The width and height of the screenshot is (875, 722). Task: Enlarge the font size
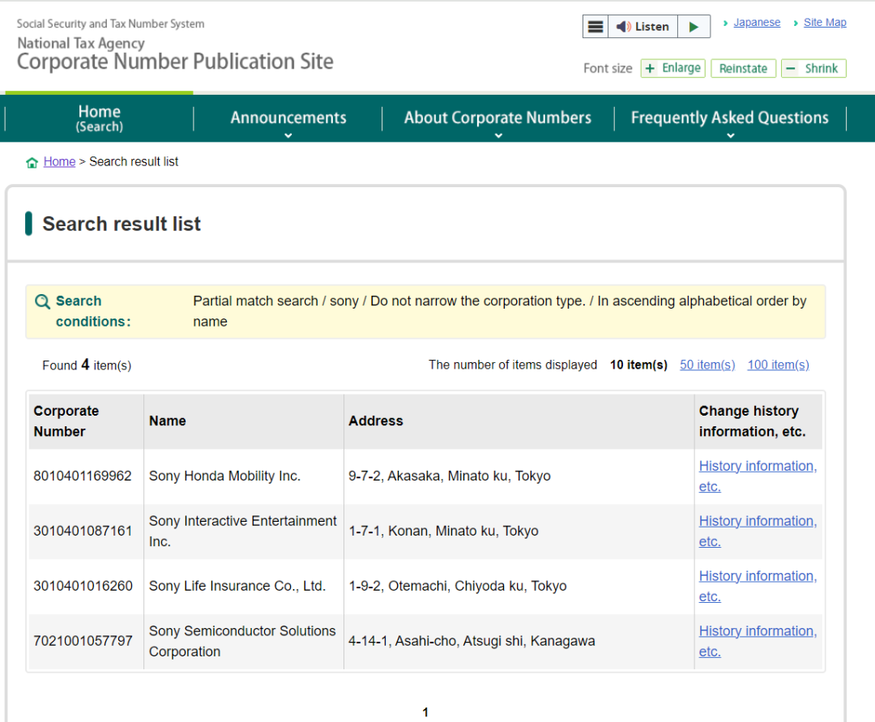click(x=673, y=68)
